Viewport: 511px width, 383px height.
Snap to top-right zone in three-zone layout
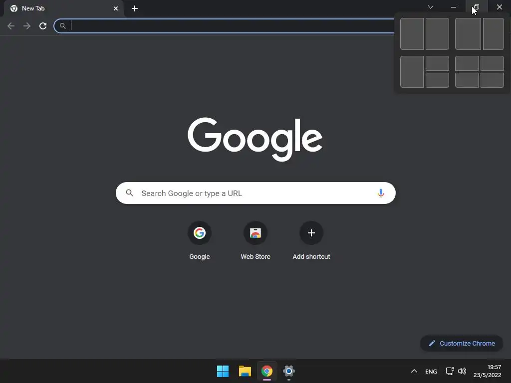point(437,63)
